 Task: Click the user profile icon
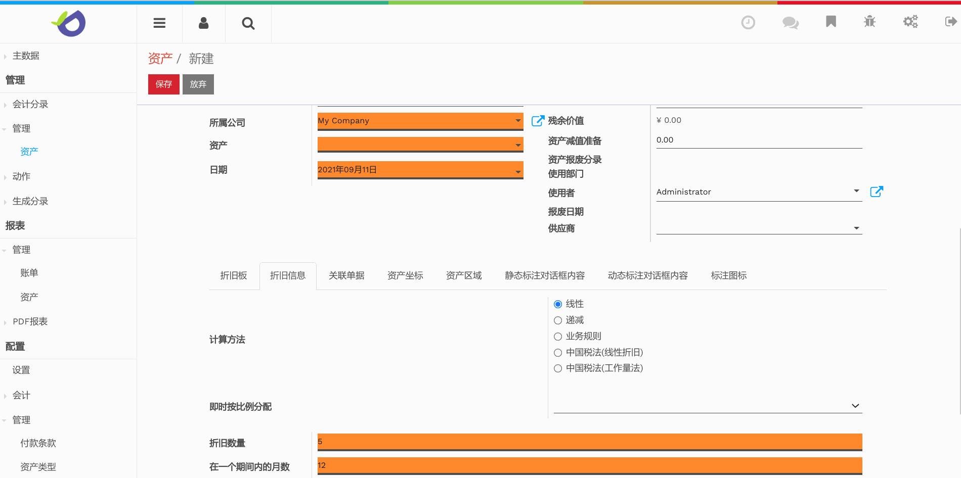203,23
